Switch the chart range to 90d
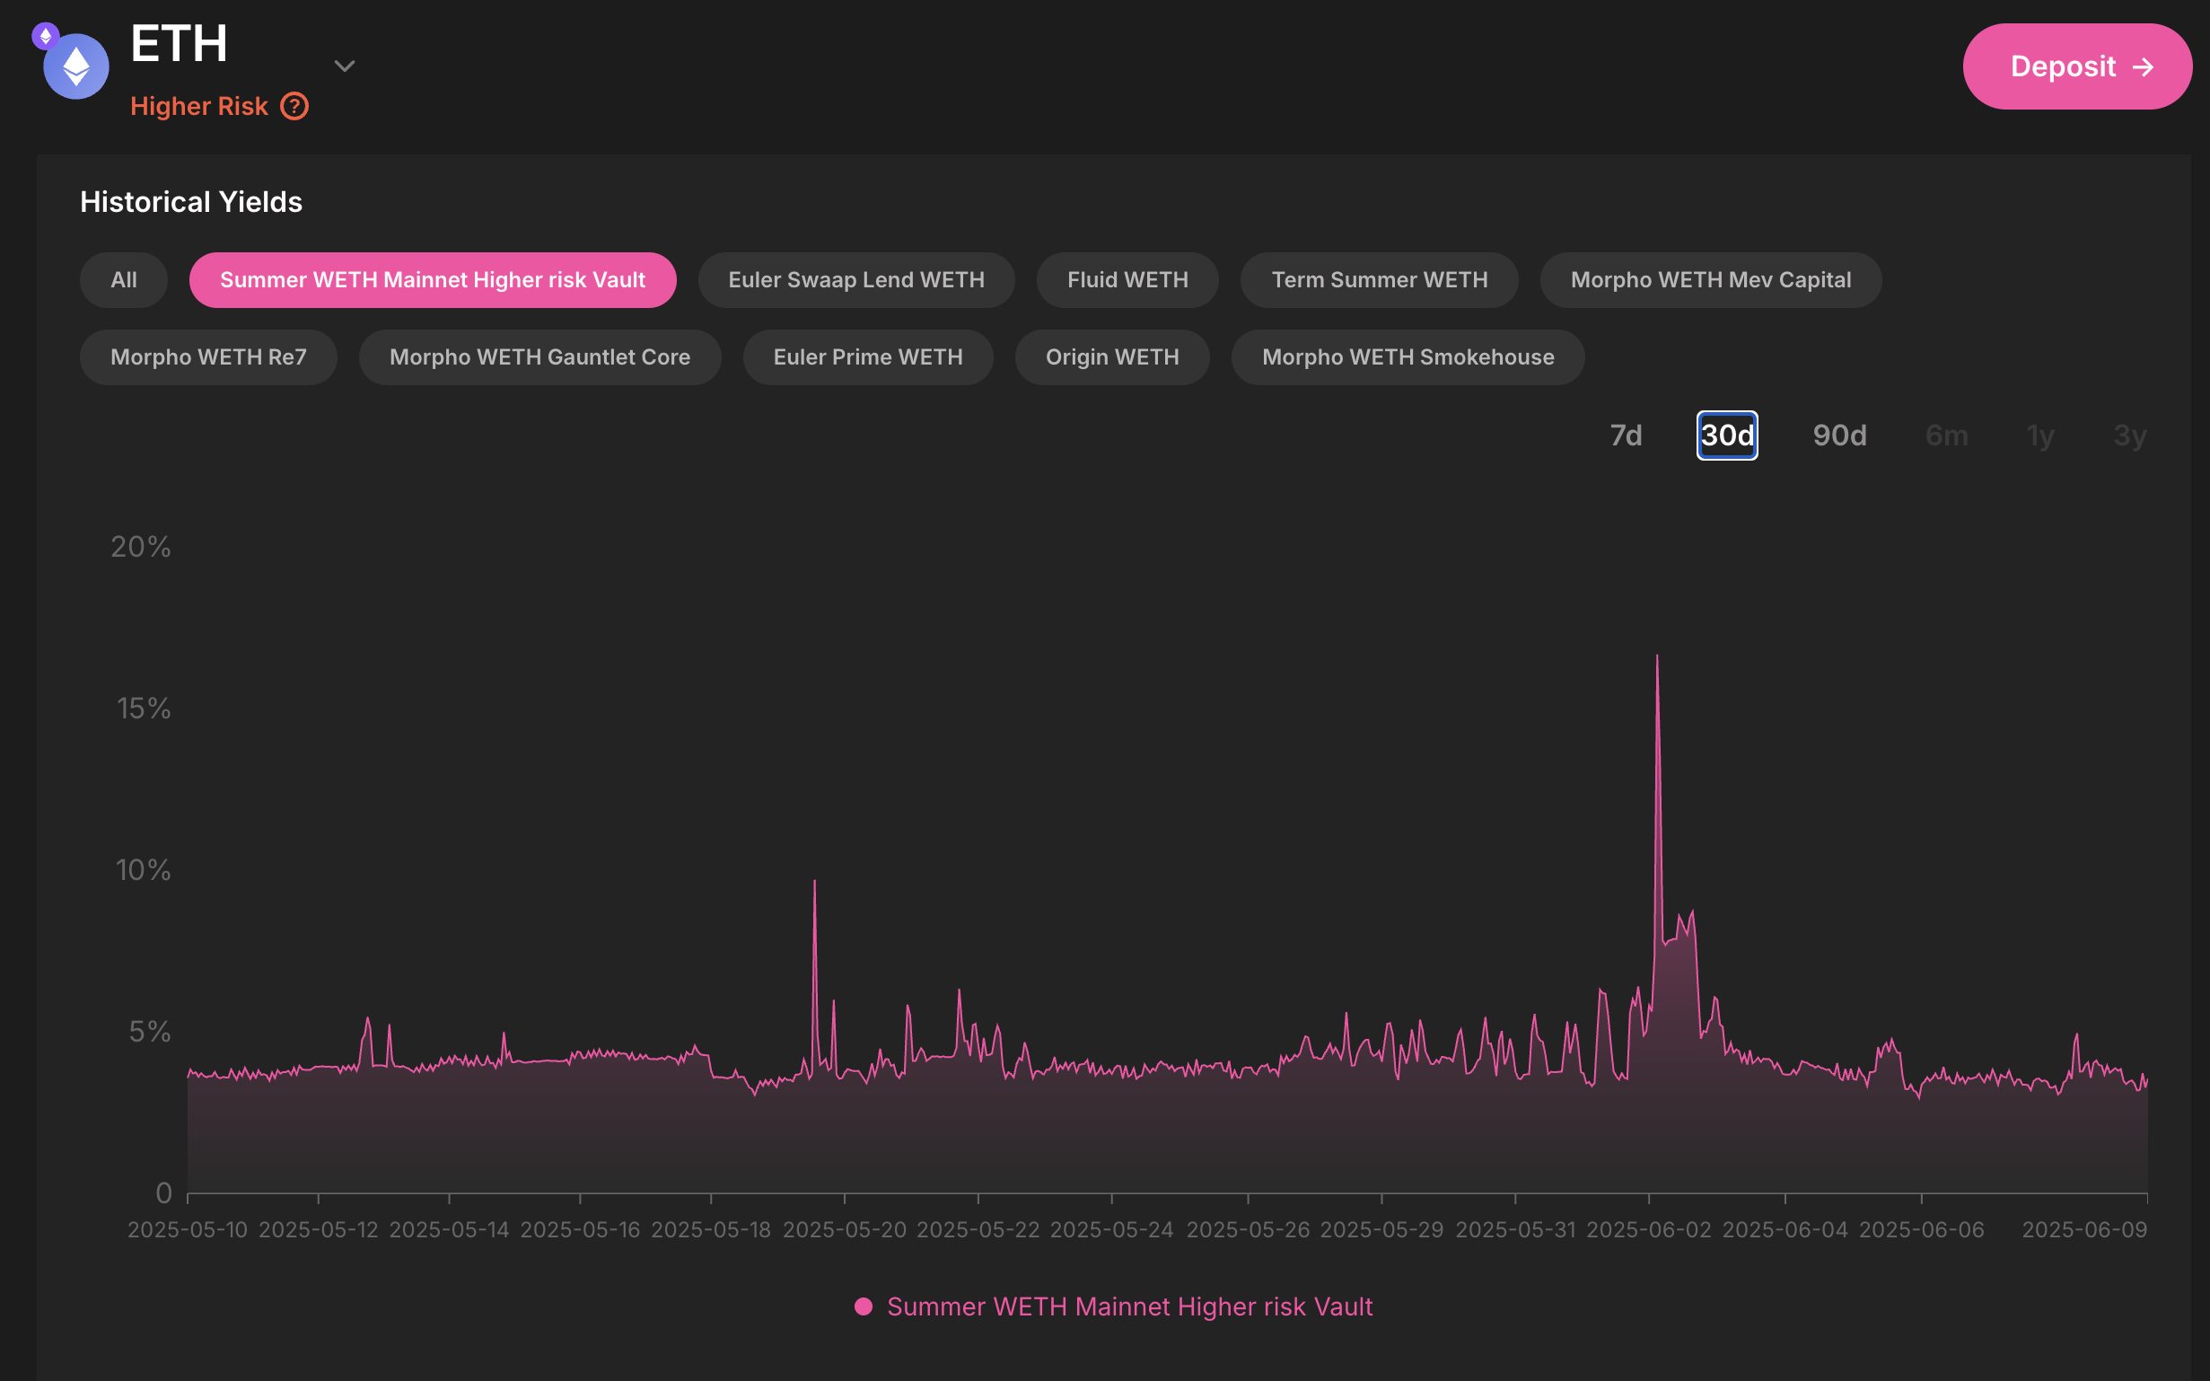The image size is (2210, 1381). coord(1838,435)
